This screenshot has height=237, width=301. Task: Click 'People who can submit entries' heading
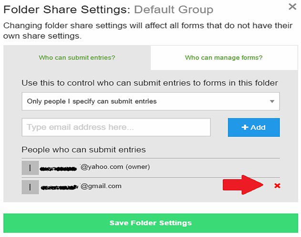tap(83, 150)
